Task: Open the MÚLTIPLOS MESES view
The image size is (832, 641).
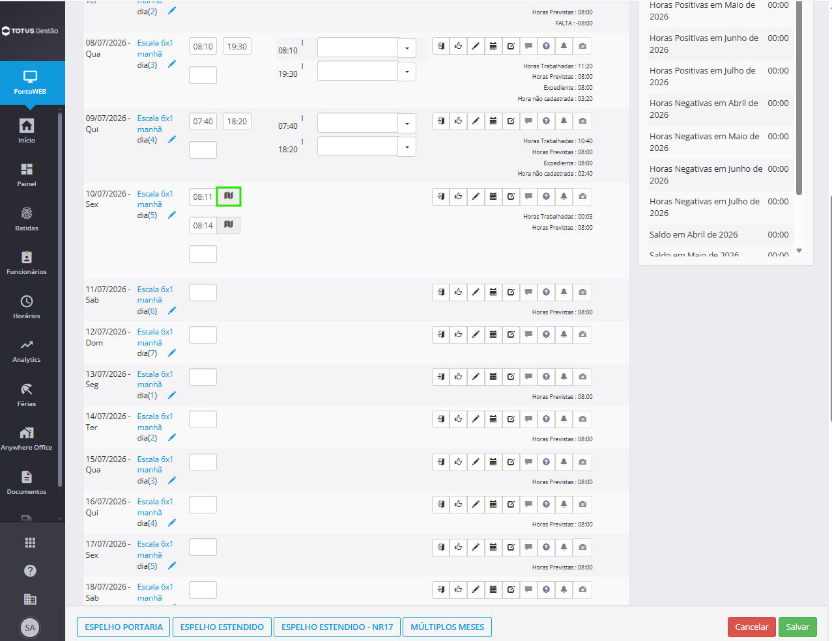Action: [x=448, y=627]
